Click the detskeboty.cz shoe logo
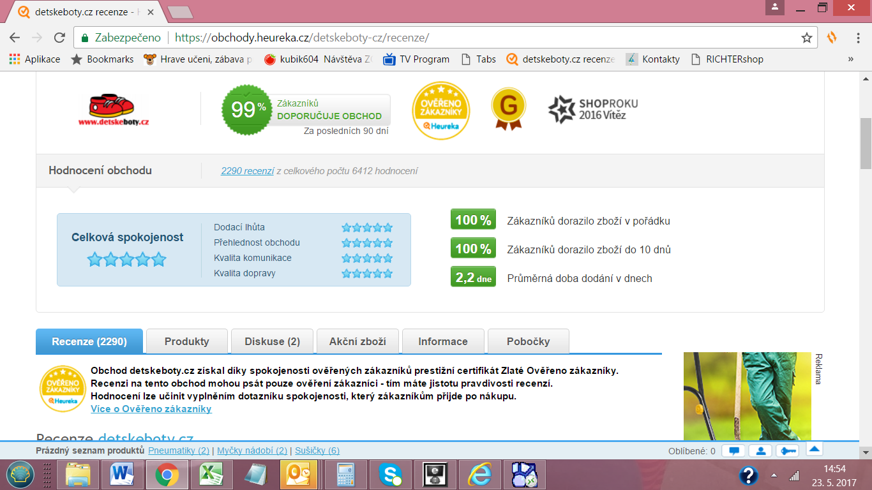The width and height of the screenshot is (872, 490). point(114,110)
